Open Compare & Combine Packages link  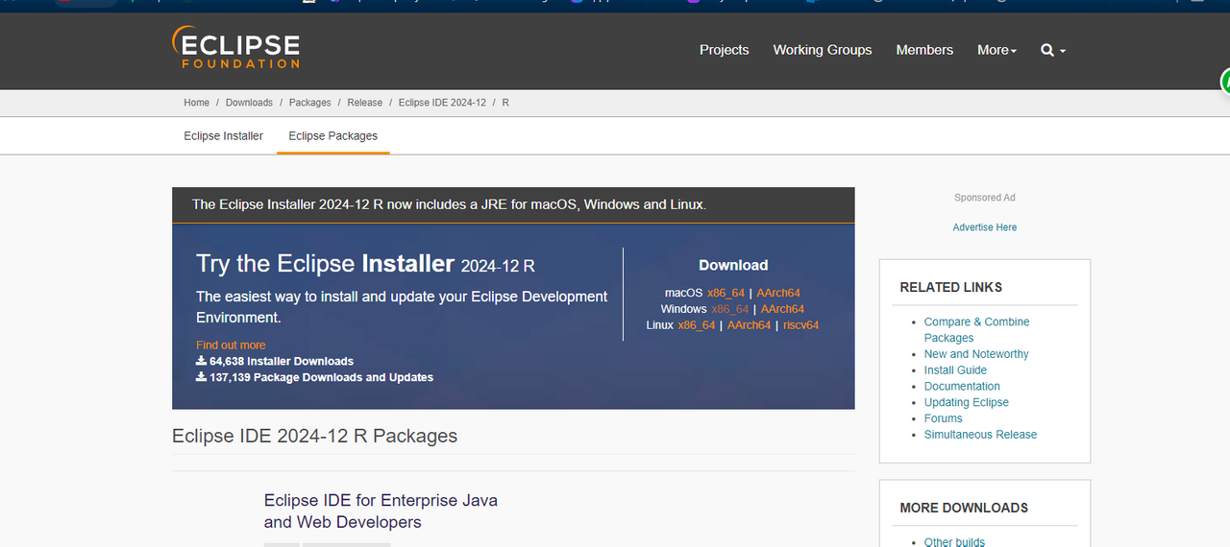tap(976, 330)
